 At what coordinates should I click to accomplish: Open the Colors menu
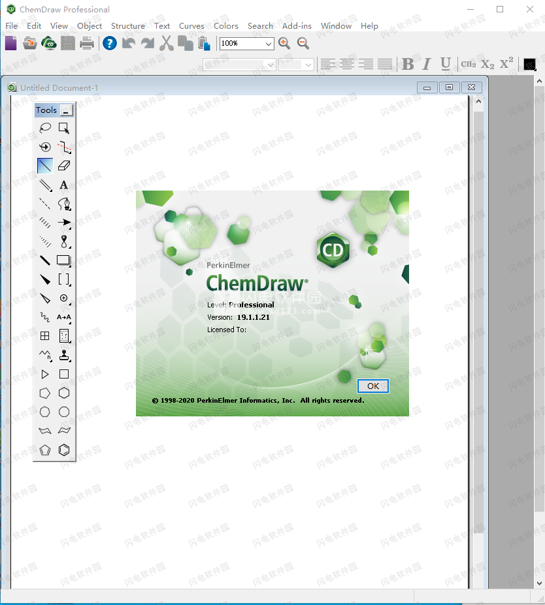point(226,26)
